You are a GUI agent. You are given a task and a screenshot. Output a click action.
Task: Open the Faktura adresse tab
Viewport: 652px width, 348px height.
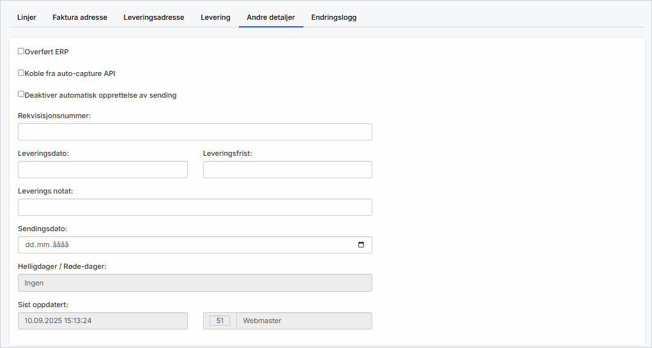point(80,17)
